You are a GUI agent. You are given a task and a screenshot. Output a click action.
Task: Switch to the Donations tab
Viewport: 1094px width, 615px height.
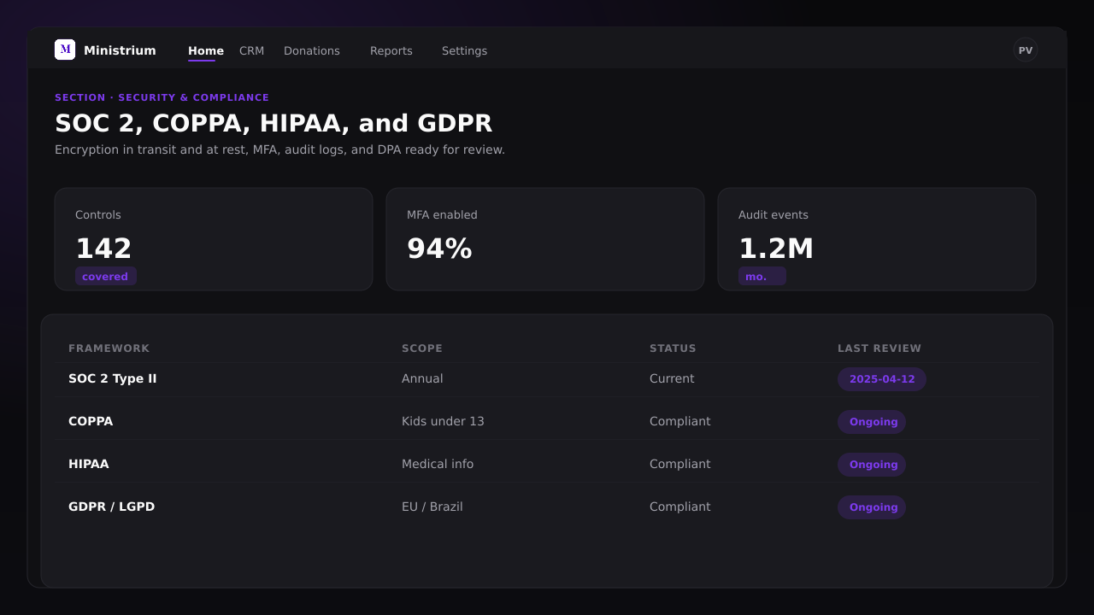click(312, 50)
